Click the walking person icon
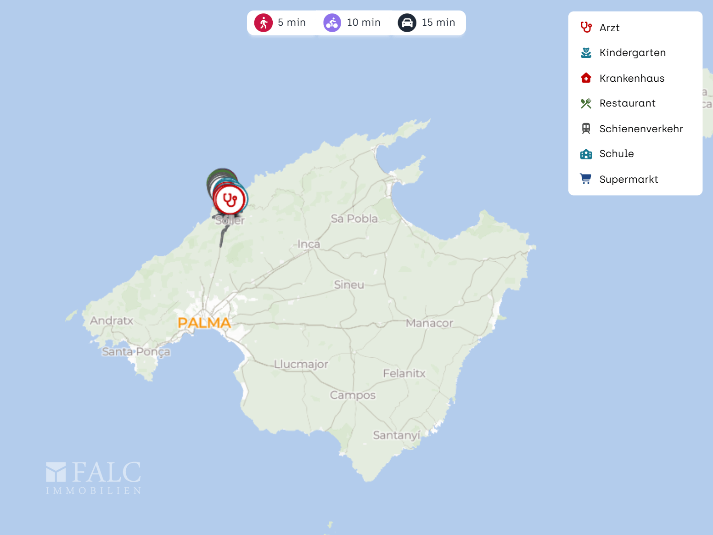This screenshot has width=713, height=535. pos(263,22)
